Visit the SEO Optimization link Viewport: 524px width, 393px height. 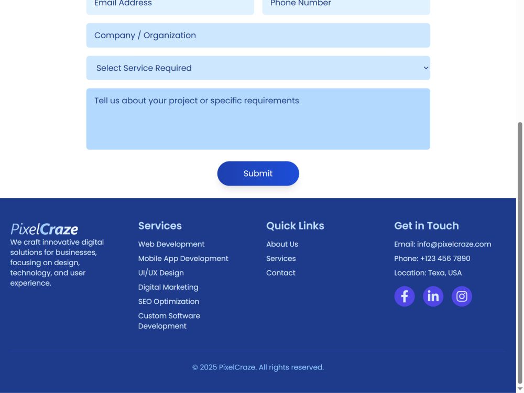168,301
